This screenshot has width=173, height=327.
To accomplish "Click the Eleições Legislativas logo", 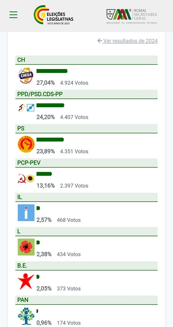I will pyautogui.click(x=54, y=15).
